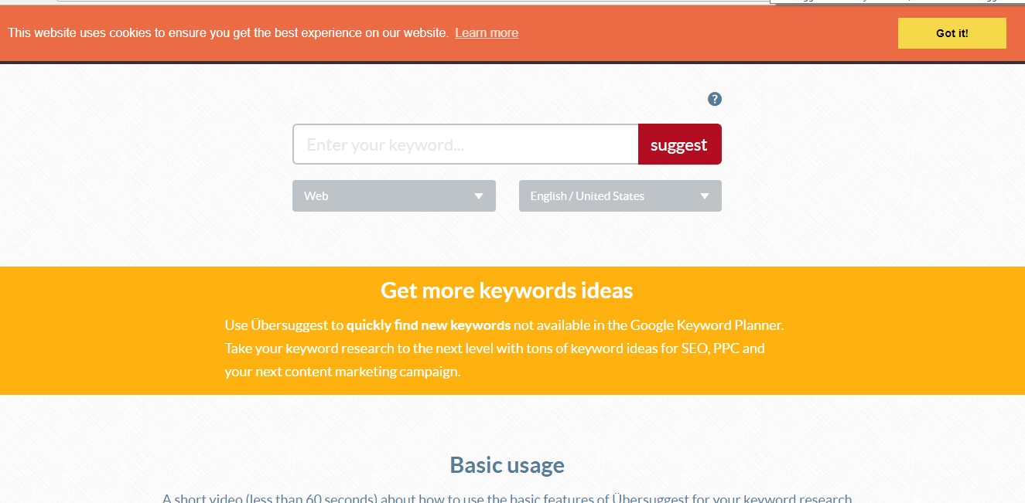Click the next content marketing campaign line

pyautogui.click(x=342, y=372)
